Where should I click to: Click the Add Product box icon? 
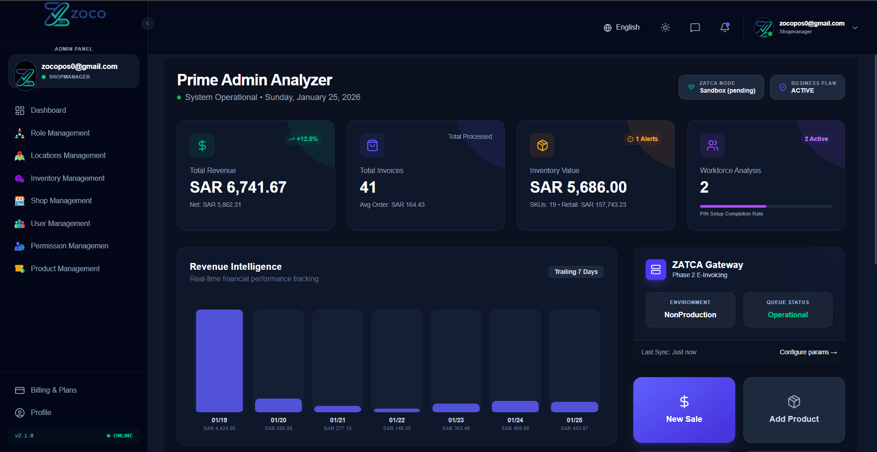(x=794, y=402)
